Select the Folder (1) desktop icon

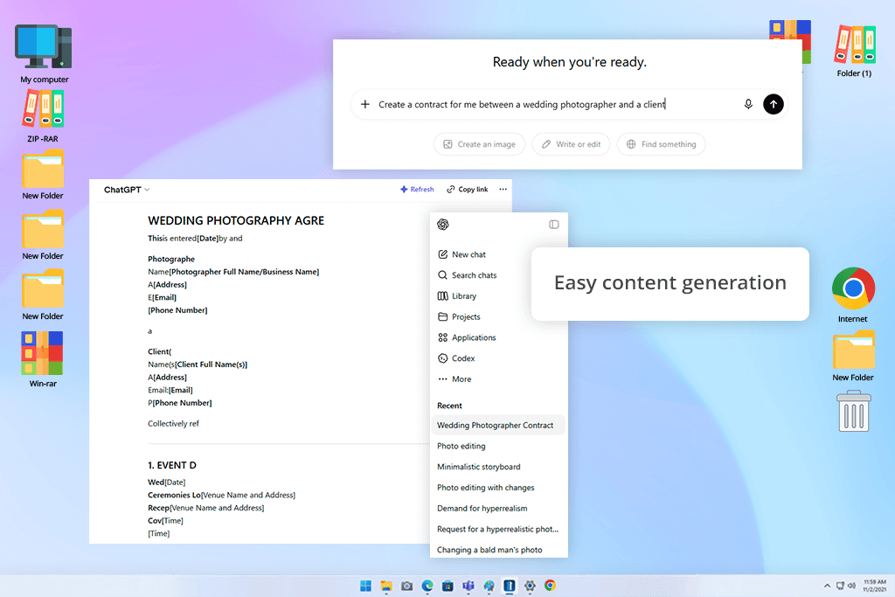pyautogui.click(x=854, y=51)
